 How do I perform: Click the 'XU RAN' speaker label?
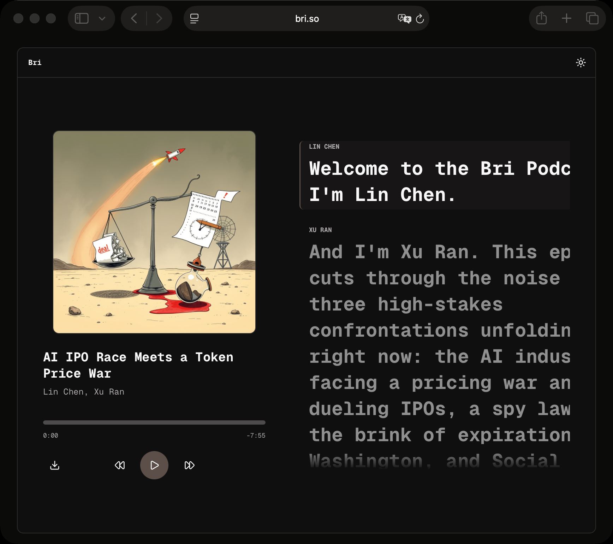[320, 230]
